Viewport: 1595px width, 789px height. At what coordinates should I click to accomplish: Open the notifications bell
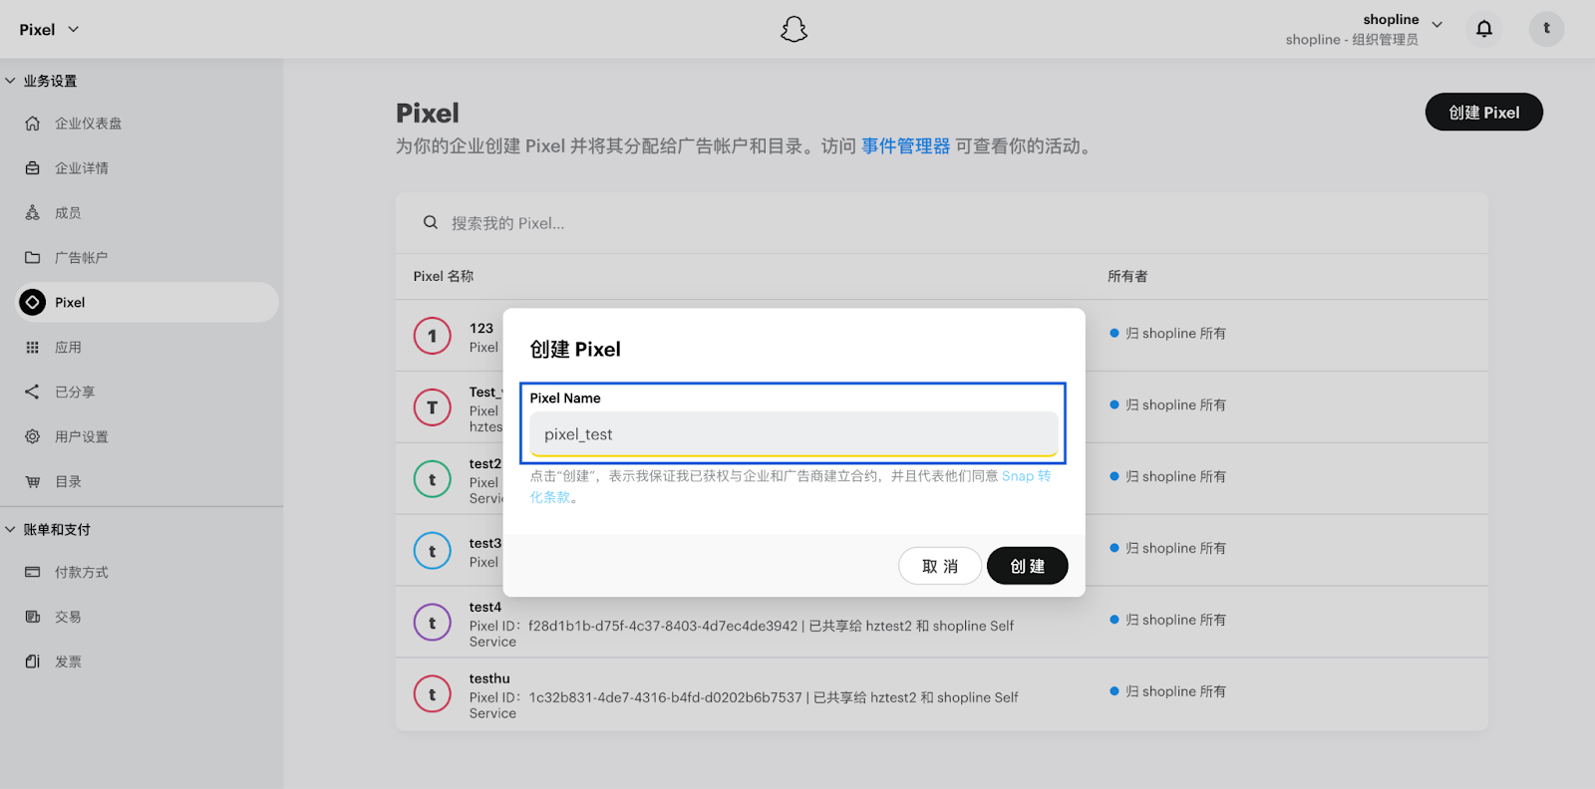(x=1483, y=29)
